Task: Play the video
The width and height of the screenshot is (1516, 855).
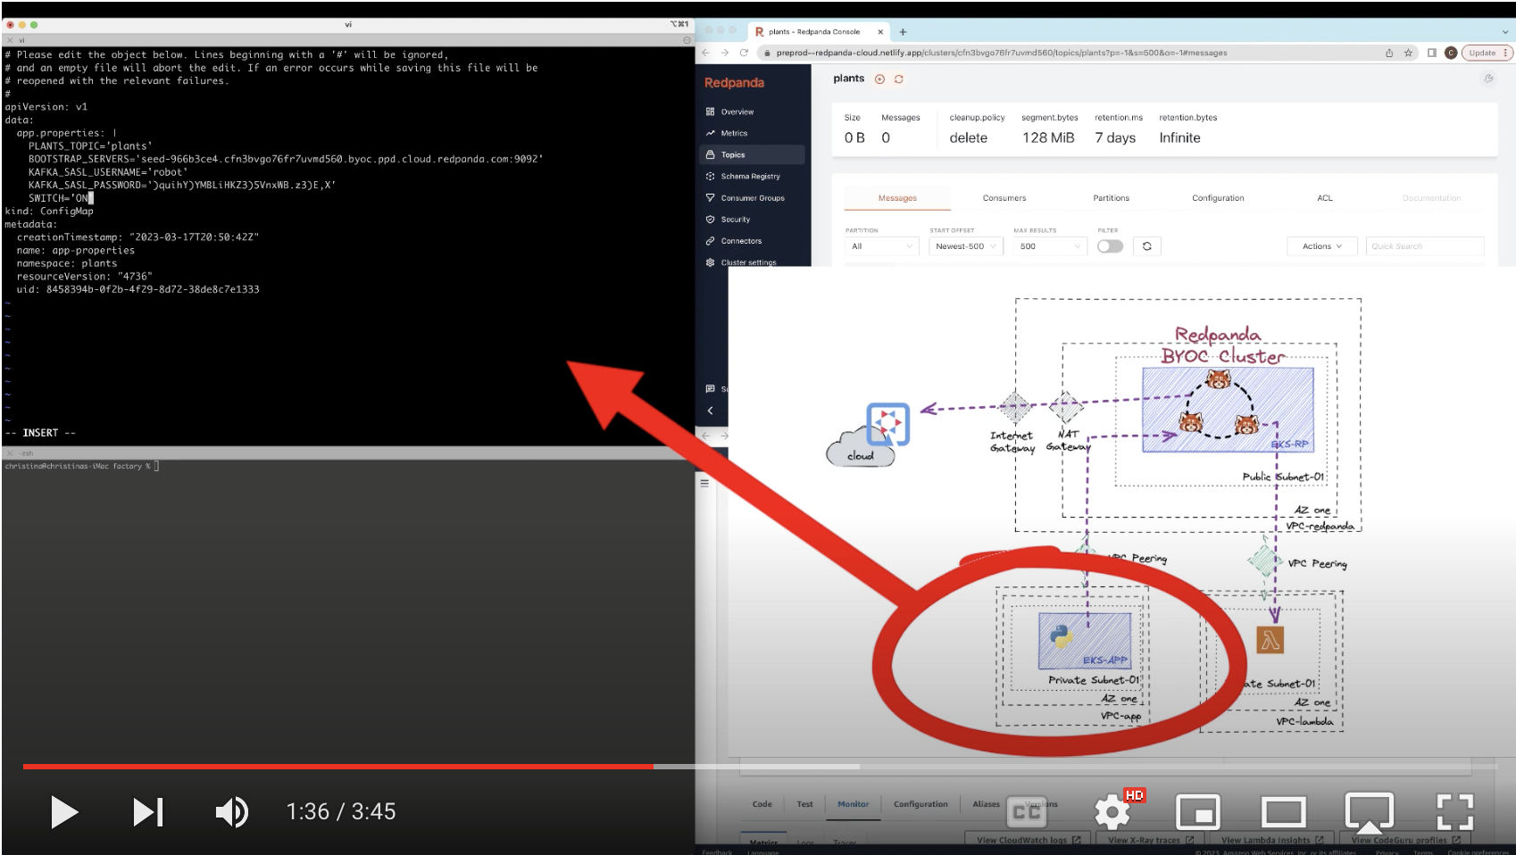Action: [64, 812]
